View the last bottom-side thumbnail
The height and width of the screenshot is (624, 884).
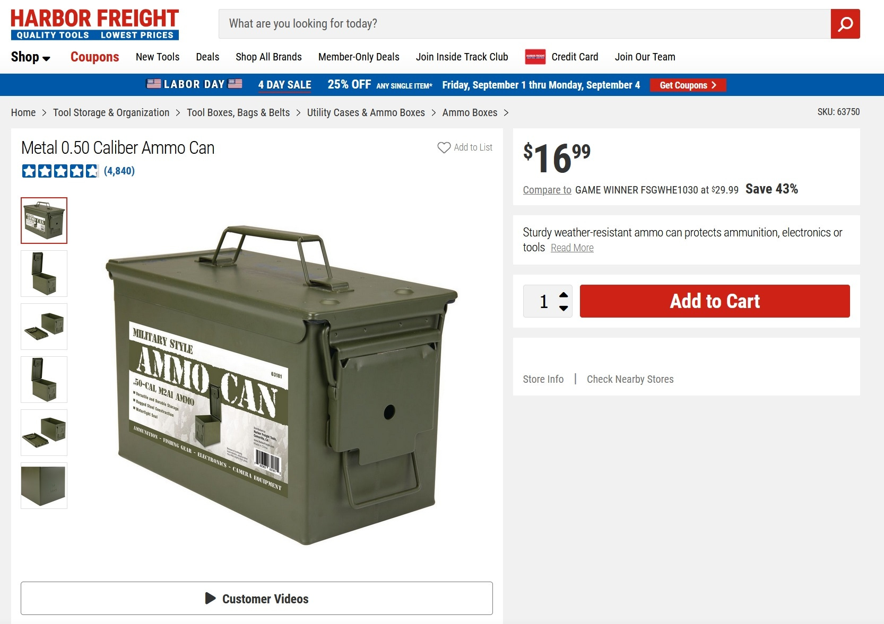pos(44,486)
